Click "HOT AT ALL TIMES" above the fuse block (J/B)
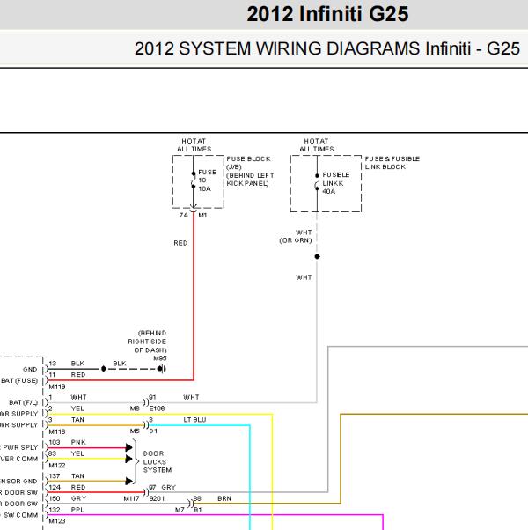 tap(194, 145)
